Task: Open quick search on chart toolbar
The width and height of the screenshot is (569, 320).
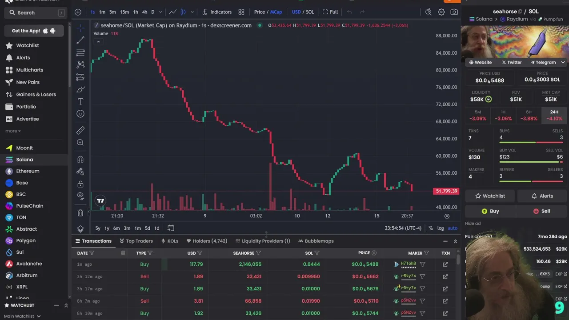Action: [429, 12]
